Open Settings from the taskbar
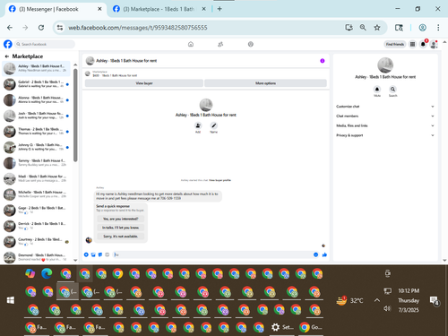This screenshot has height=336, width=448. (x=282, y=327)
